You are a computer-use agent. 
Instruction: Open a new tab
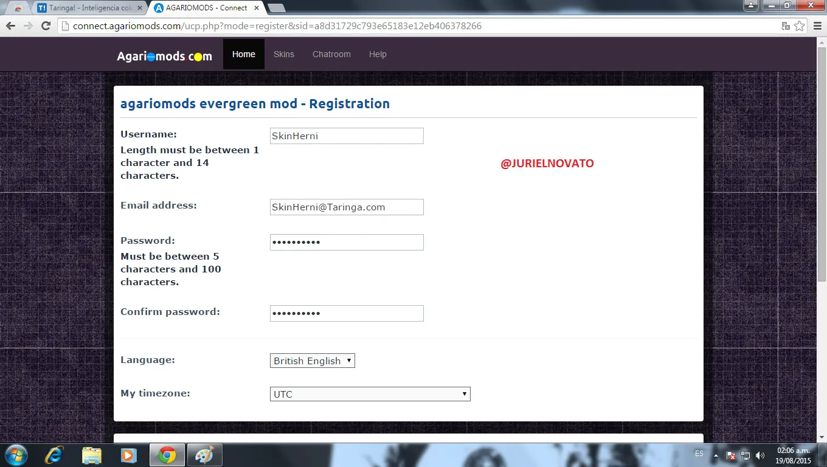coord(276,8)
